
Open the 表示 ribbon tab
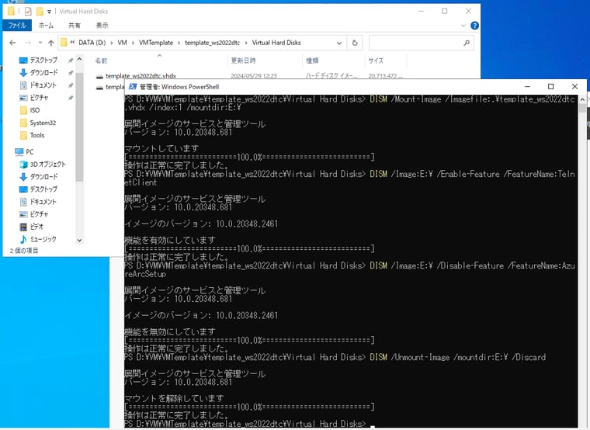tap(102, 25)
